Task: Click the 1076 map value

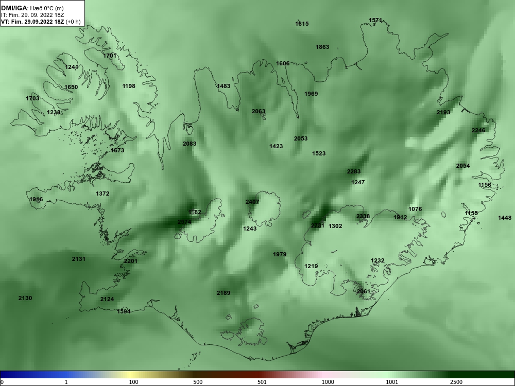Action: click(x=415, y=209)
